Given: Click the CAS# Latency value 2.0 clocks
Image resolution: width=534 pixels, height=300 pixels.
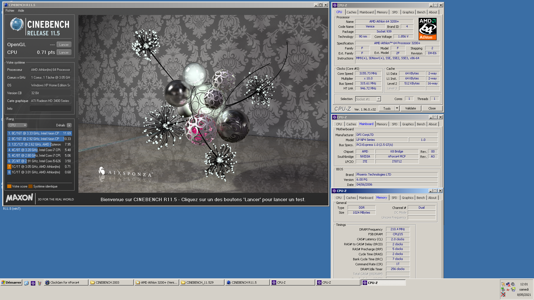Looking at the screenshot, I should click(x=398, y=239).
